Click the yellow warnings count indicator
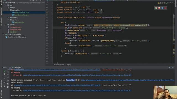The height and width of the screenshot is (99, 177). 159,3
